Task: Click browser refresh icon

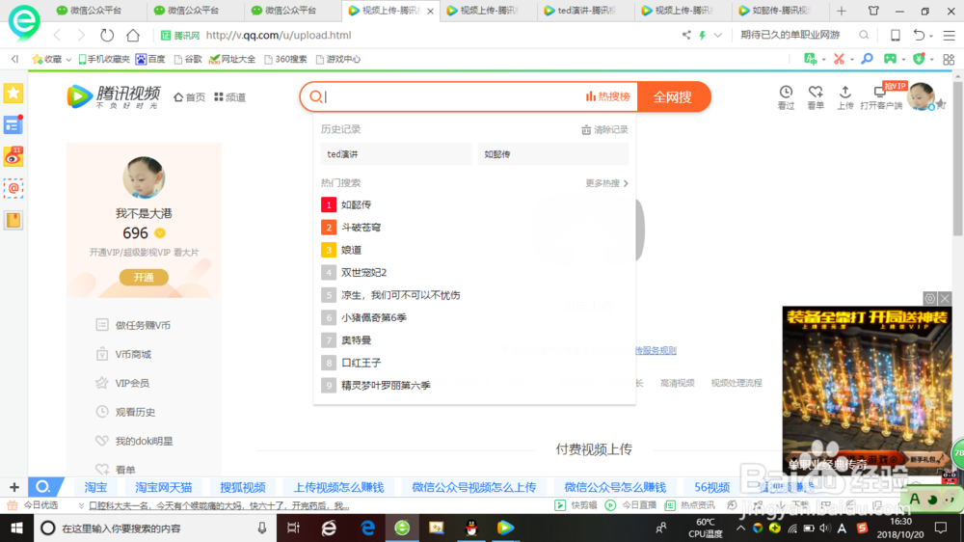Action: (107, 35)
